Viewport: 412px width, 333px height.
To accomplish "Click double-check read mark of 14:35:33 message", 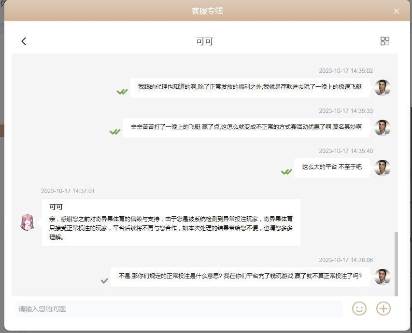I will (115, 132).
